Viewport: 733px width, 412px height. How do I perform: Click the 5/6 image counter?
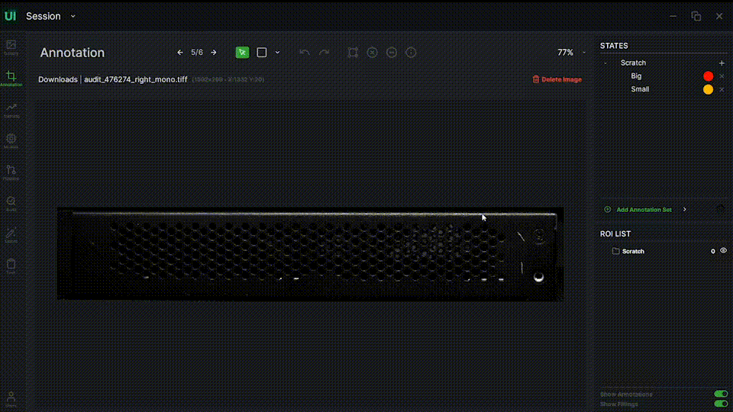tap(197, 53)
